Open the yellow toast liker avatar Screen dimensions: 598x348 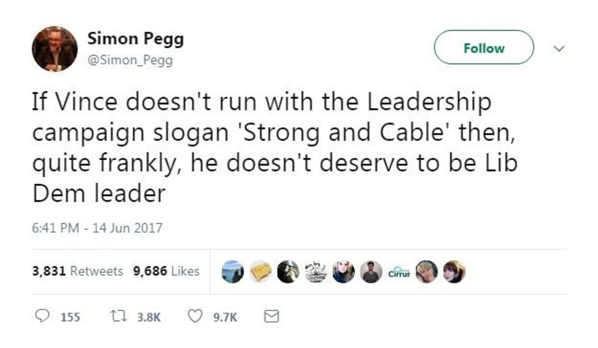click(260, 272)
